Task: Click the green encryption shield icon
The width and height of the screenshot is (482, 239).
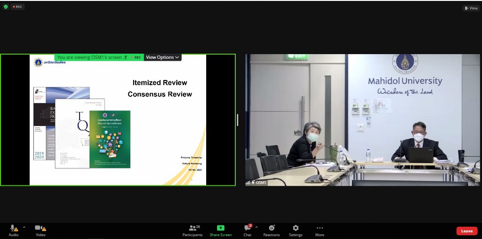Action: click(6, 7)
